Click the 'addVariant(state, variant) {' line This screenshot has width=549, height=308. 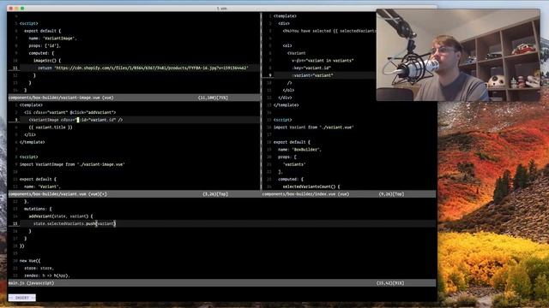(x=61, y=216)
